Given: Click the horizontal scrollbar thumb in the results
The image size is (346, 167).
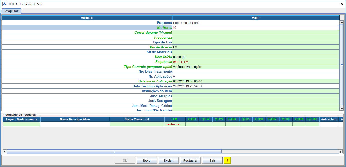Looking at the screenshot, I should [114, 152].
